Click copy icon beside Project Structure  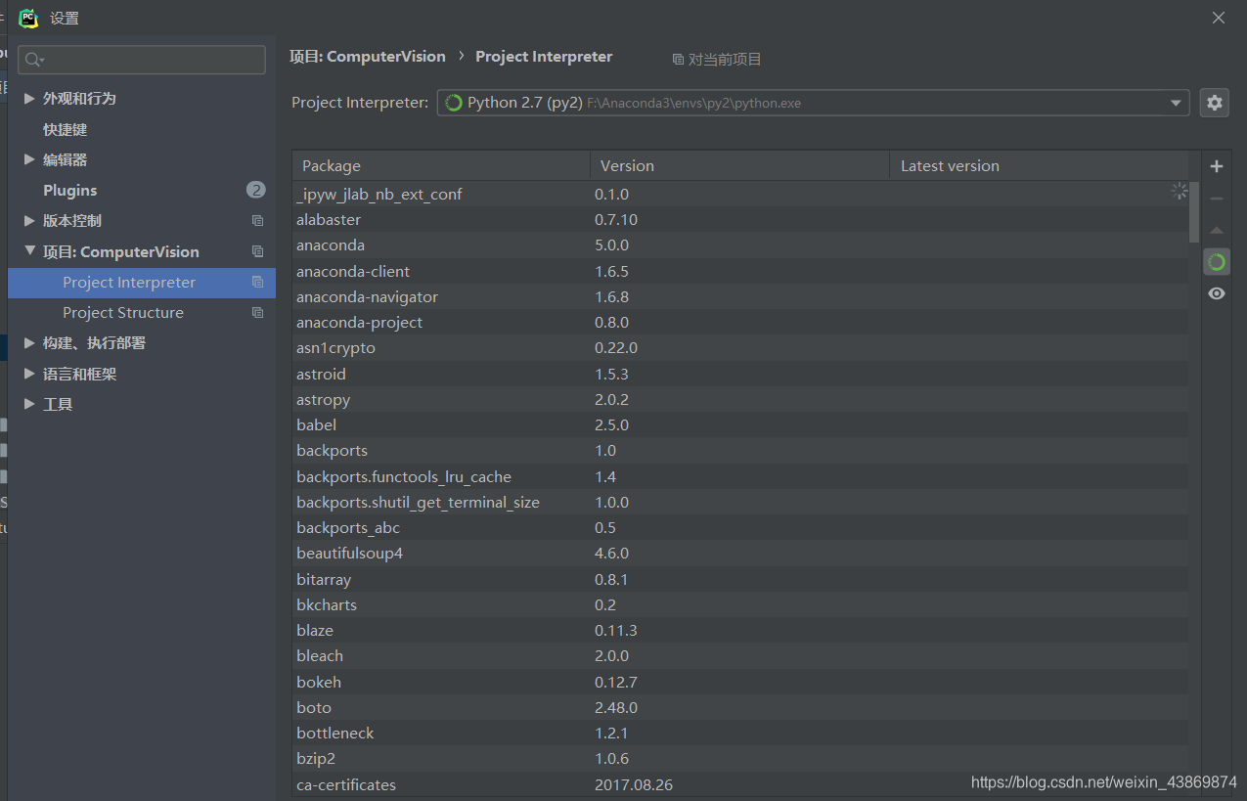(x=257, y=313)
